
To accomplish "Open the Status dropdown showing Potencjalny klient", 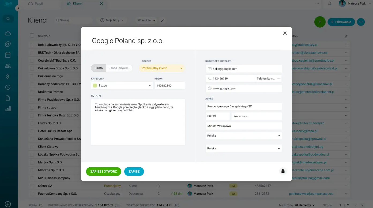I will point(162,68).
